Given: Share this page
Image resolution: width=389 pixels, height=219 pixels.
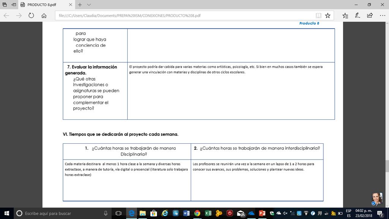Looking at the screenshot, I should coord(370,15).
